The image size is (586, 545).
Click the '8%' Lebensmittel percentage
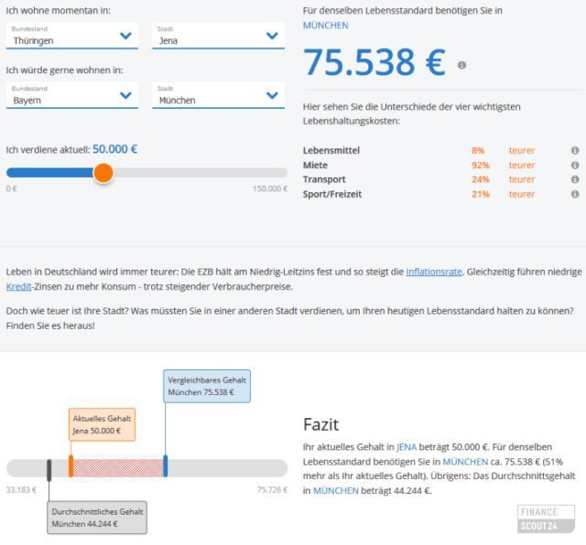478,151
